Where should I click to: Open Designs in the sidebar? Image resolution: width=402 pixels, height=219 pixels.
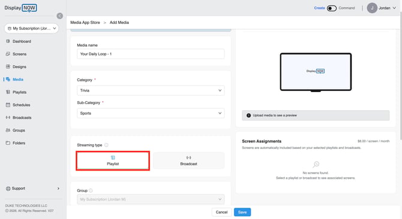click(19, 66)
